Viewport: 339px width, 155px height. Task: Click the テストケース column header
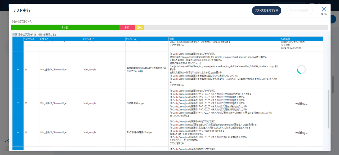(131, 39)
